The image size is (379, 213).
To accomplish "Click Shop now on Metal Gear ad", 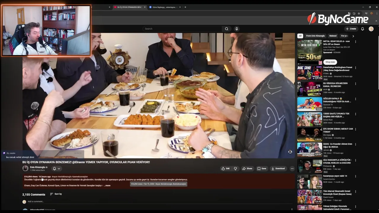I will point(330,62).
